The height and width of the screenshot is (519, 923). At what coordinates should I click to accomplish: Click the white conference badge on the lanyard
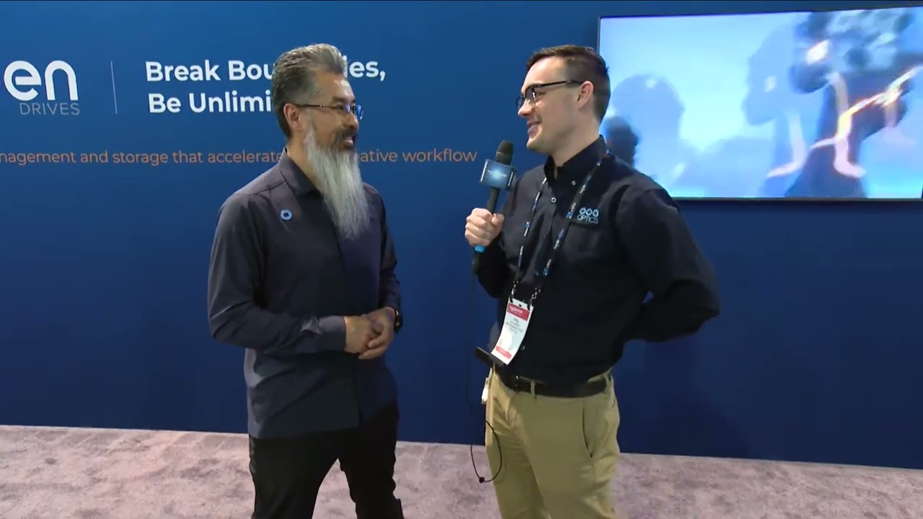point(513,332)
